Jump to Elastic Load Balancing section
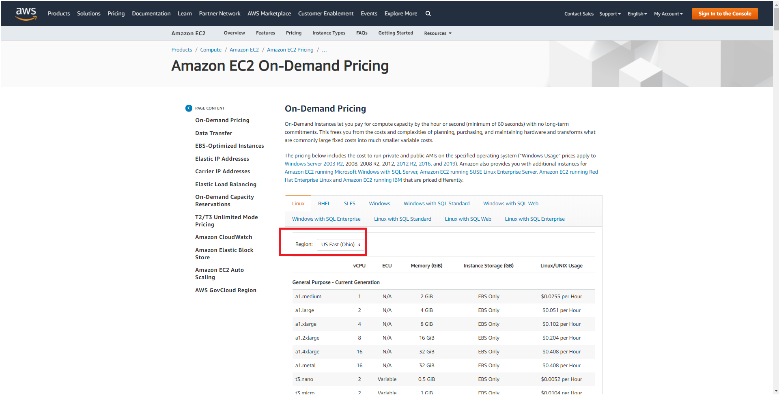 click(x=226, y=184)
